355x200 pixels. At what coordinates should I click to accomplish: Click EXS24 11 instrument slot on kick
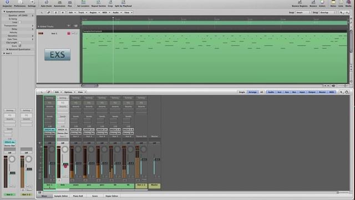pyautogui.click(x=63, y=129)
